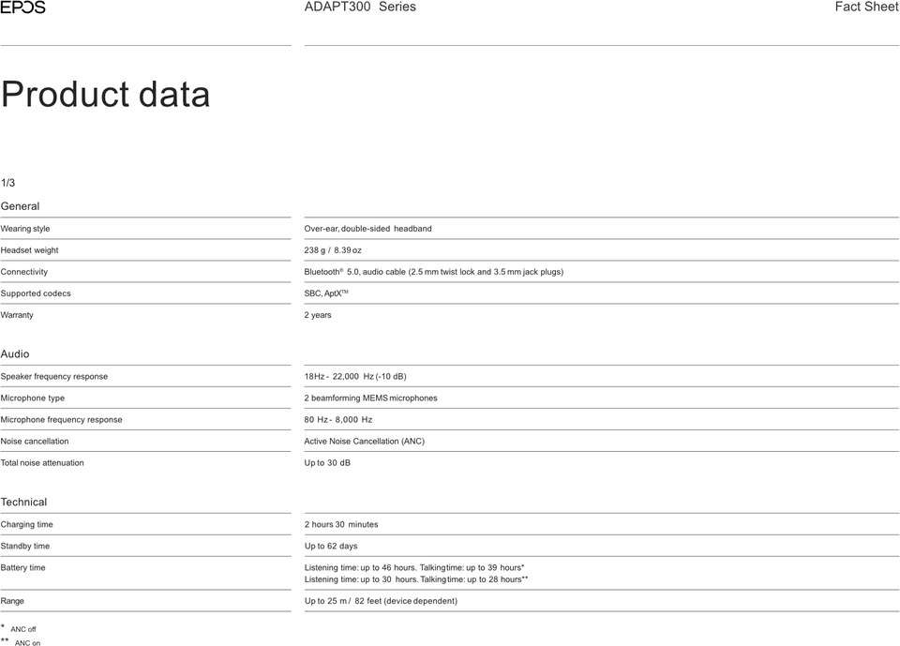The width and height of the screenshot is (900, 646).
Task: Click the EPOS logo
Action: [22, 8]
